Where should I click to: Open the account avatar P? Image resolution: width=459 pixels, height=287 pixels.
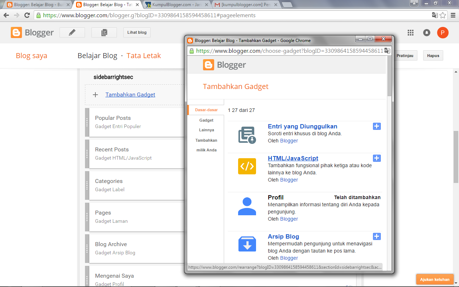pos(443,33)
